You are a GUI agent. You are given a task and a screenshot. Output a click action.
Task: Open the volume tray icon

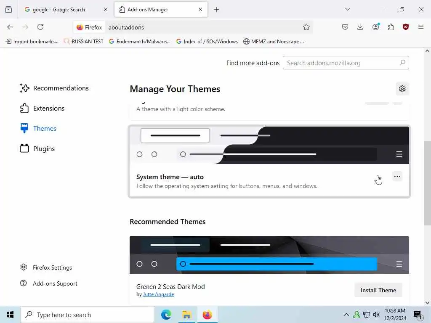pyautogui.click(x=376, y=315)
